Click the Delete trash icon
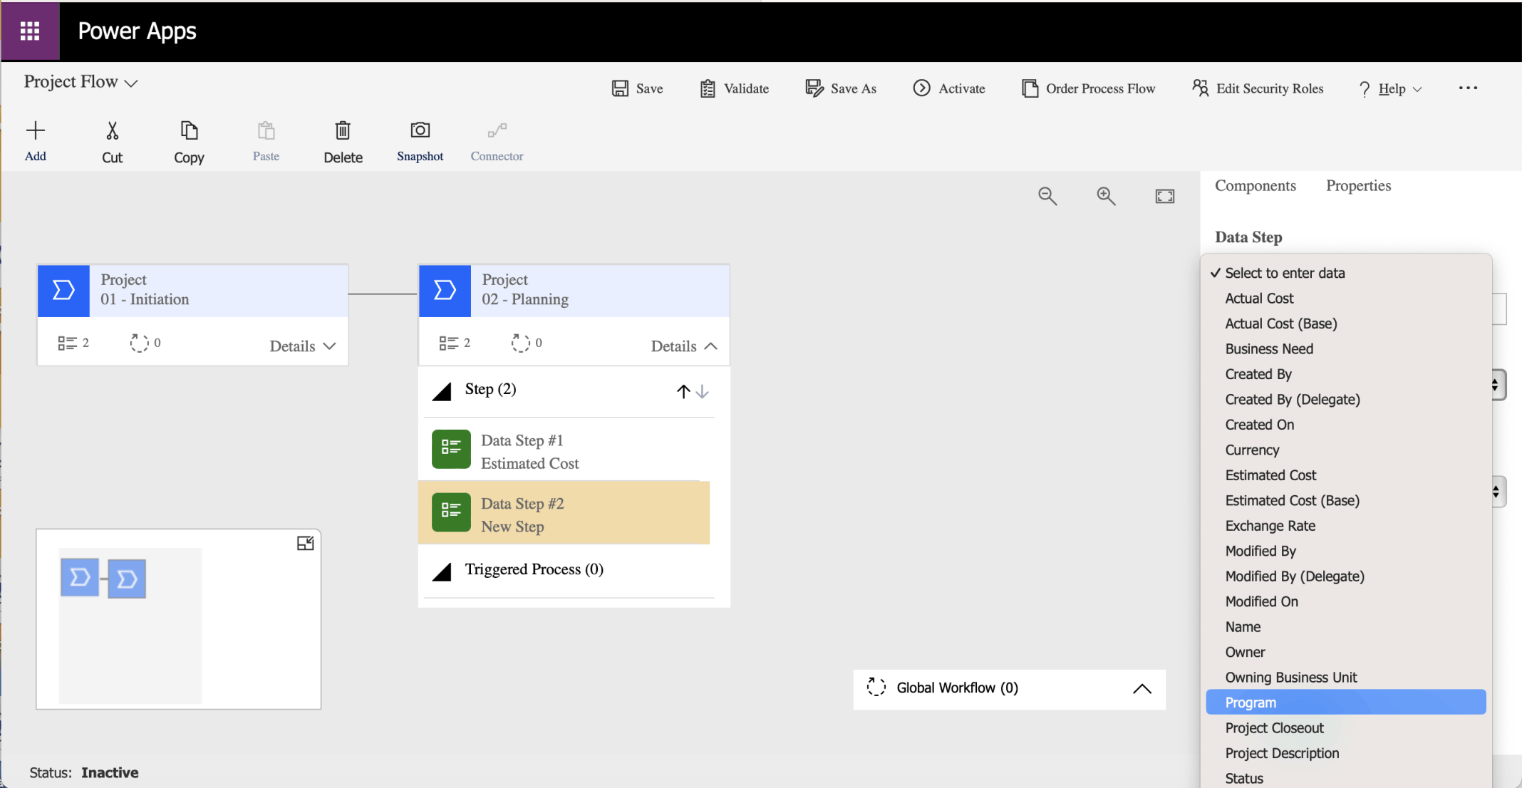Image resolution: width=1522 pixels, height=788 pixels. point(343,131)
